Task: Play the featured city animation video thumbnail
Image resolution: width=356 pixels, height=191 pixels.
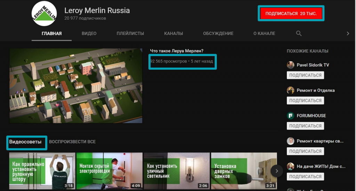Action: (76, 86)
